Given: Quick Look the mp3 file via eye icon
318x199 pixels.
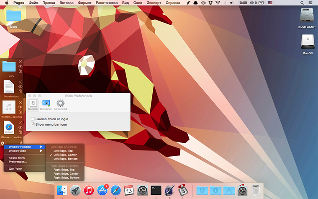Looking at the screenshot, I should (21, 107).
